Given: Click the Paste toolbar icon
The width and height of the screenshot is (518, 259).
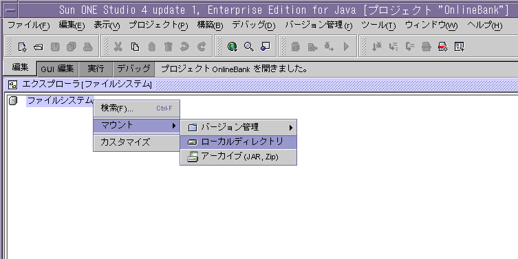Looking at the screenshot, I should [x=151, y=47].
